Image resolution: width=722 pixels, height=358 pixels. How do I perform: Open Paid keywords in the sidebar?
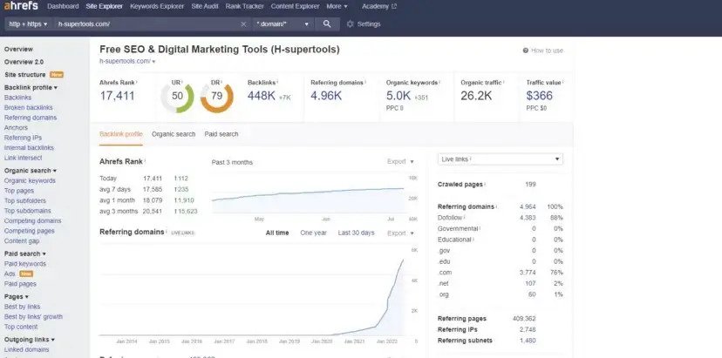click(25, 264)
